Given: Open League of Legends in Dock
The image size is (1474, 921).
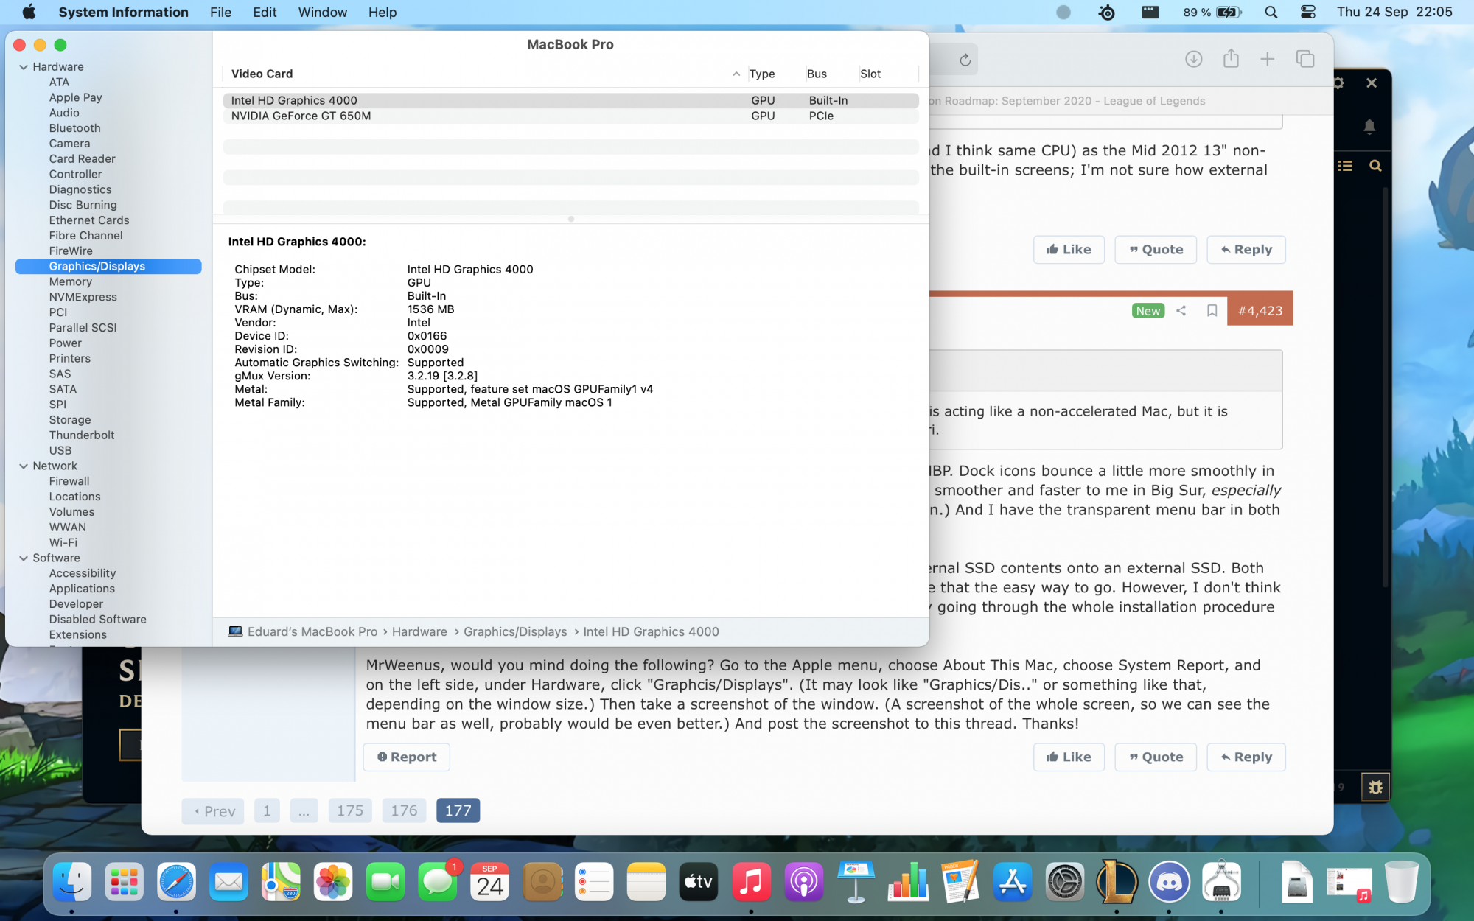Looking at the screenshot, I should (1117, 882).
